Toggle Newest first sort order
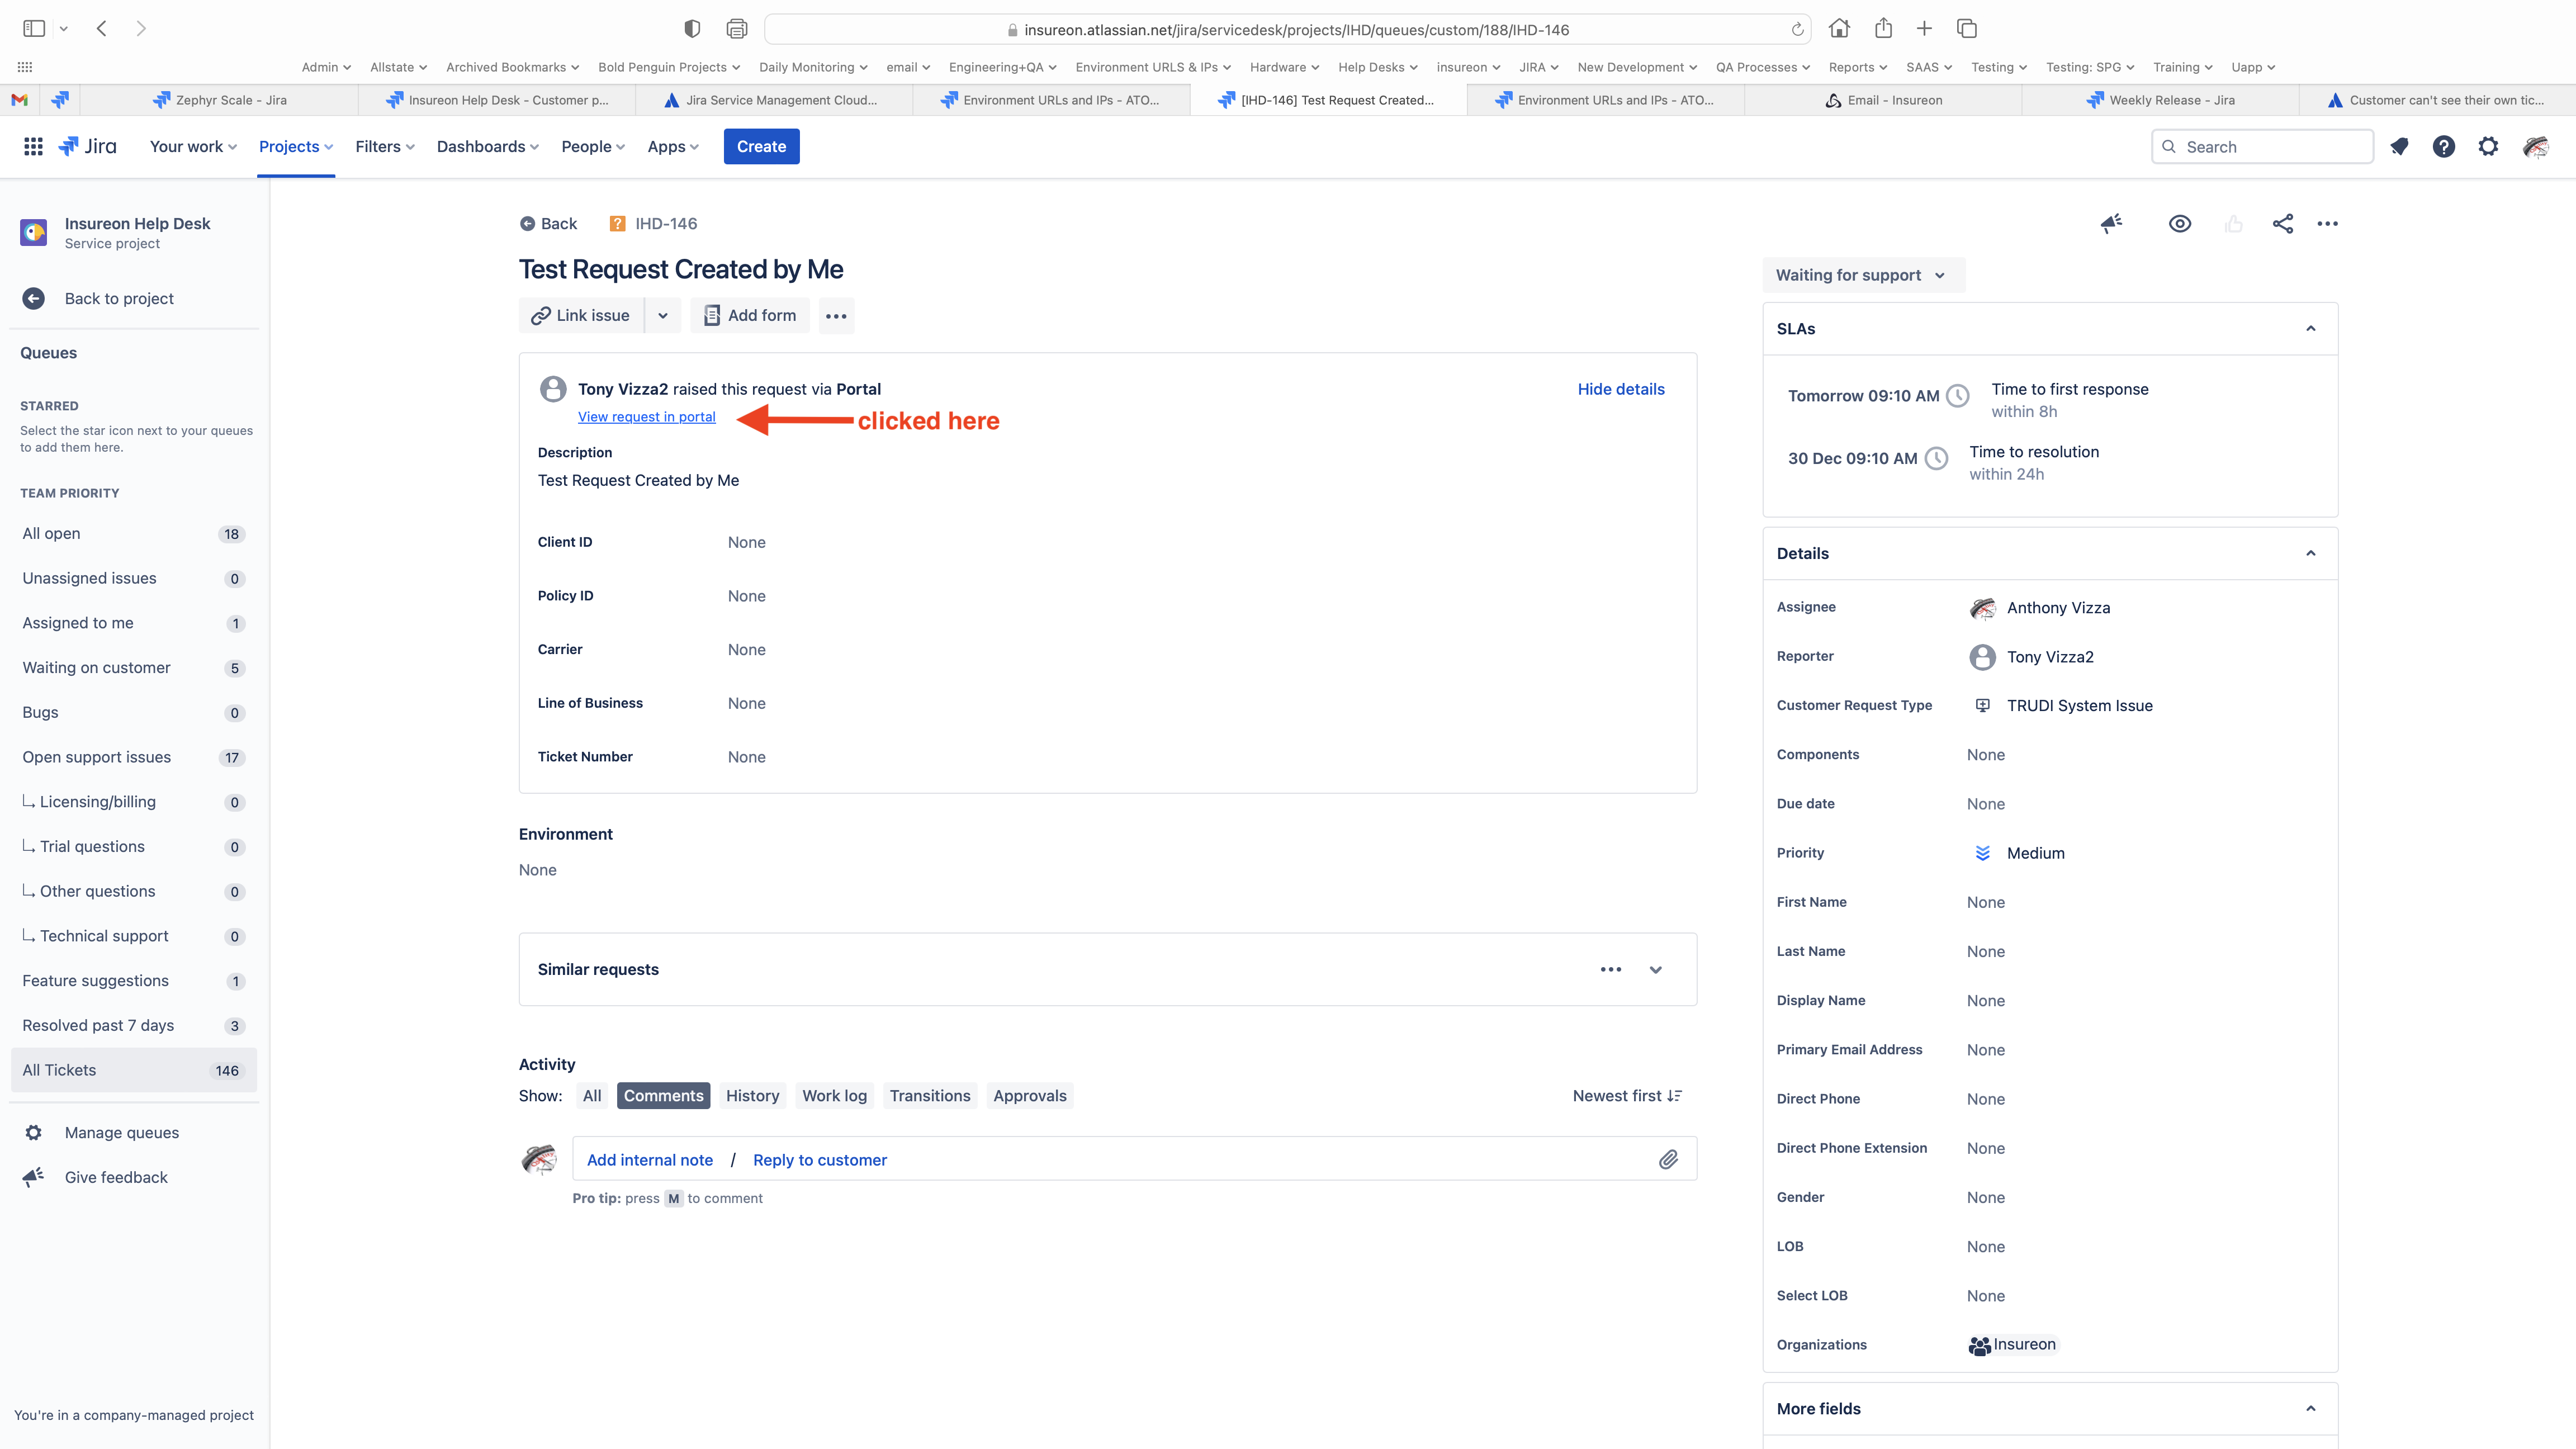 pos(1627,1096)
